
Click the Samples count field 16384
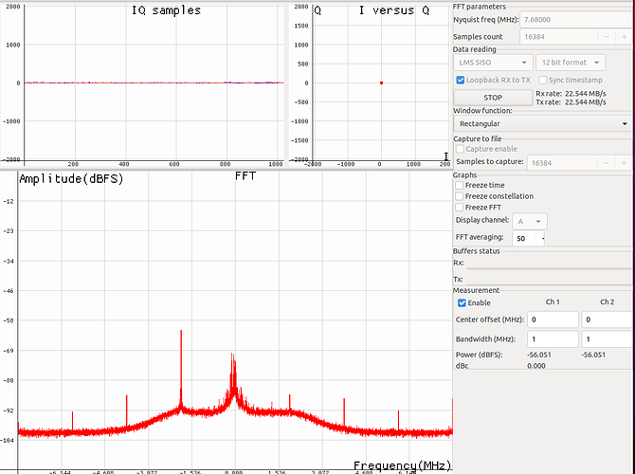[x=559, y=36]
